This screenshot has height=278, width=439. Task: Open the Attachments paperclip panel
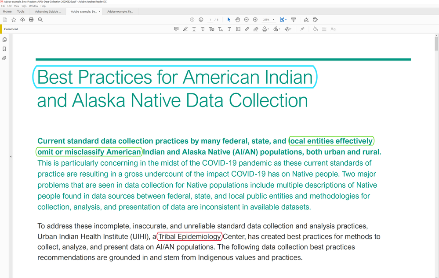click(x=4, y=58)
